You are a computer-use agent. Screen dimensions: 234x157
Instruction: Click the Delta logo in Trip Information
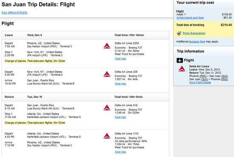pos(182,69)
